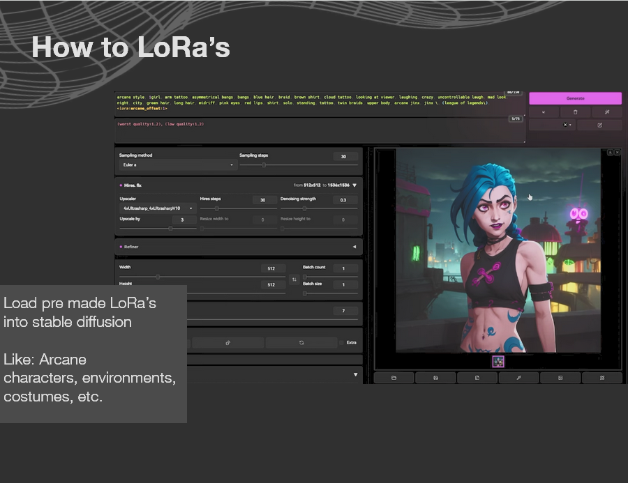
Task: Click save icon below the image preview
Action: point(435,378)
